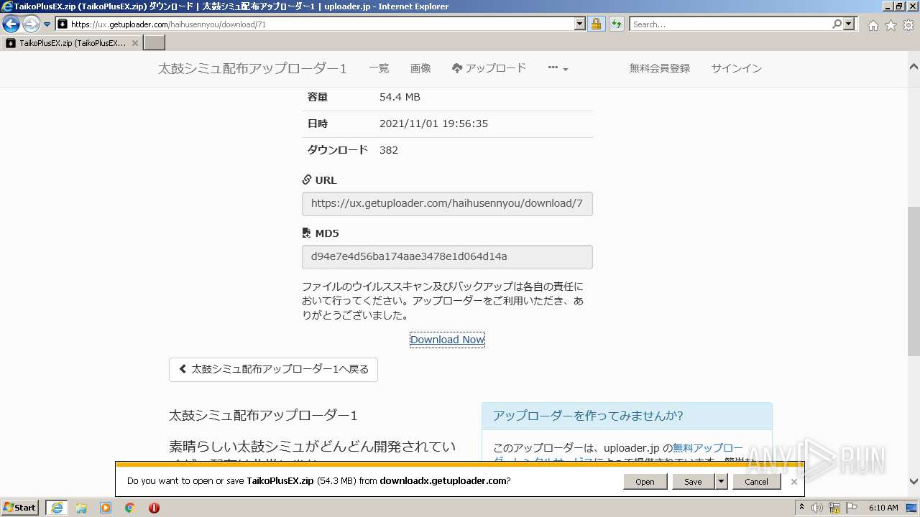Viewport: 920px width, 517px height.
Task: Click the network tray icon
Action: tap(835, 508)
